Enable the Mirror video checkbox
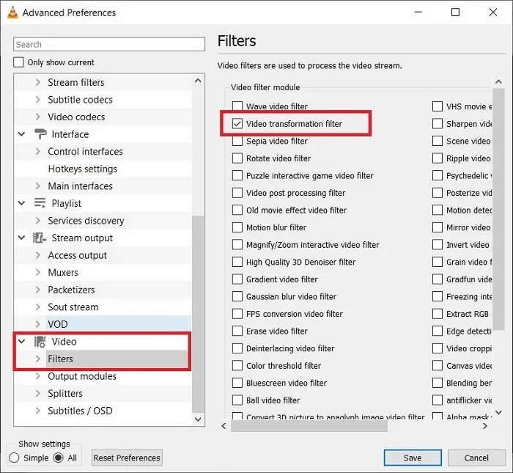513x473 pixels. tap(438, 227)
